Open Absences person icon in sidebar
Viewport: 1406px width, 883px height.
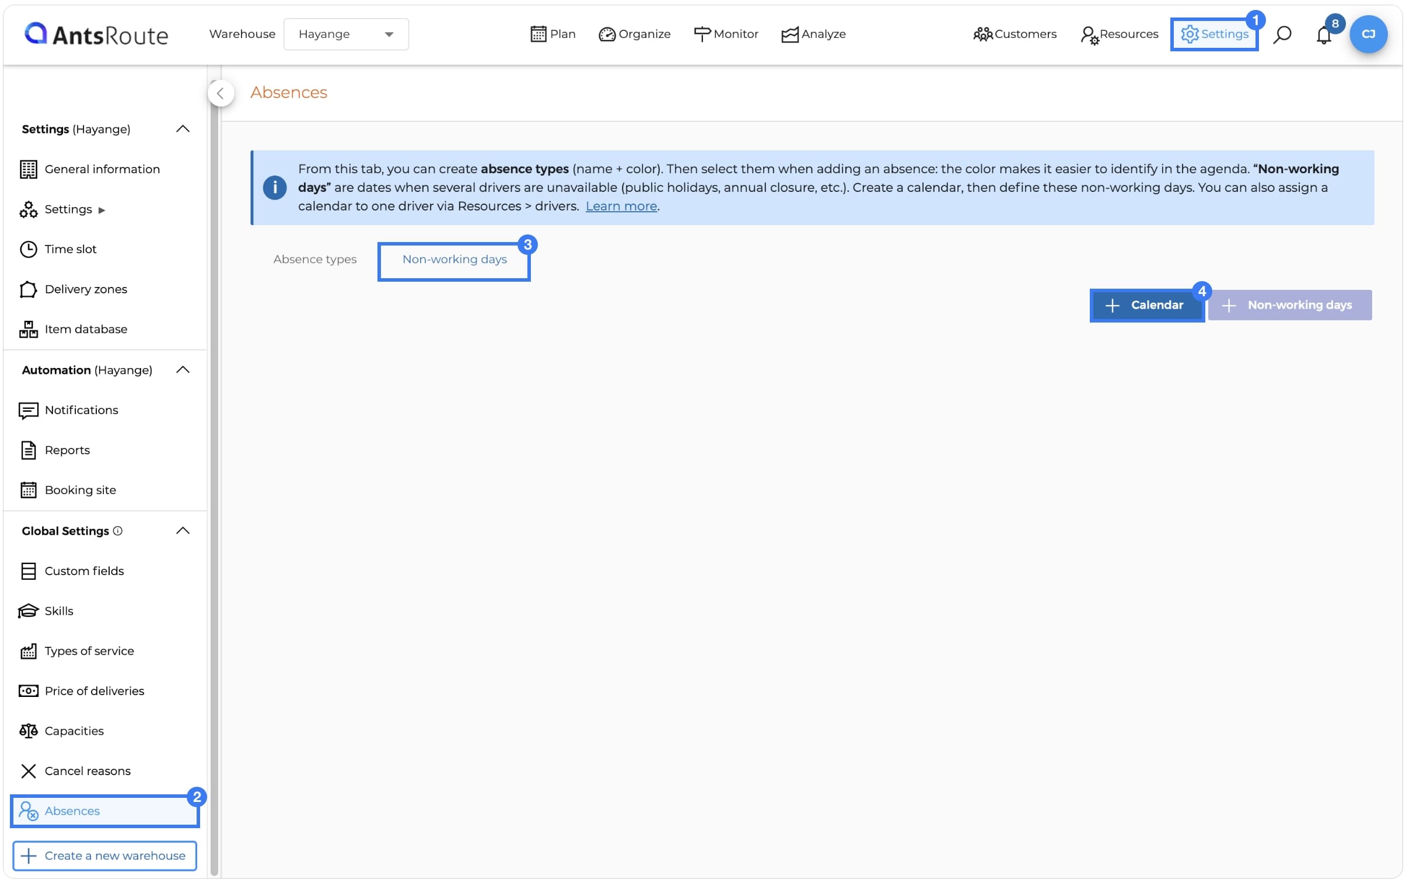28,811
